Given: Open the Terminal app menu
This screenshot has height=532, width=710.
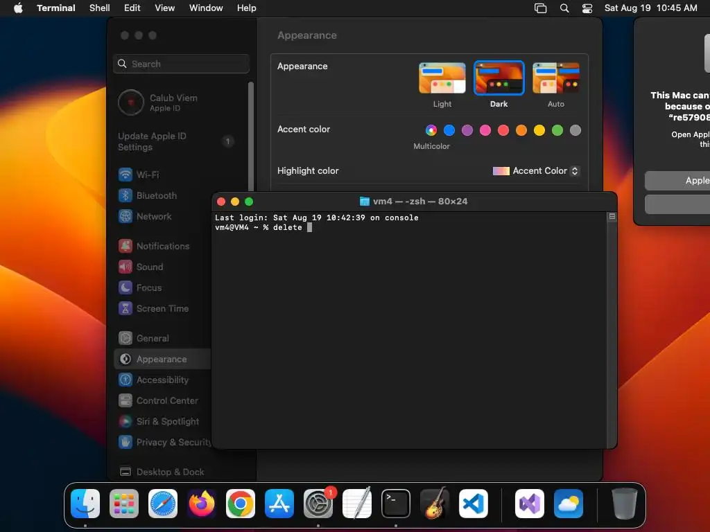Looking at the screenshot, I should pyautogui.click(x=56, y=8).
